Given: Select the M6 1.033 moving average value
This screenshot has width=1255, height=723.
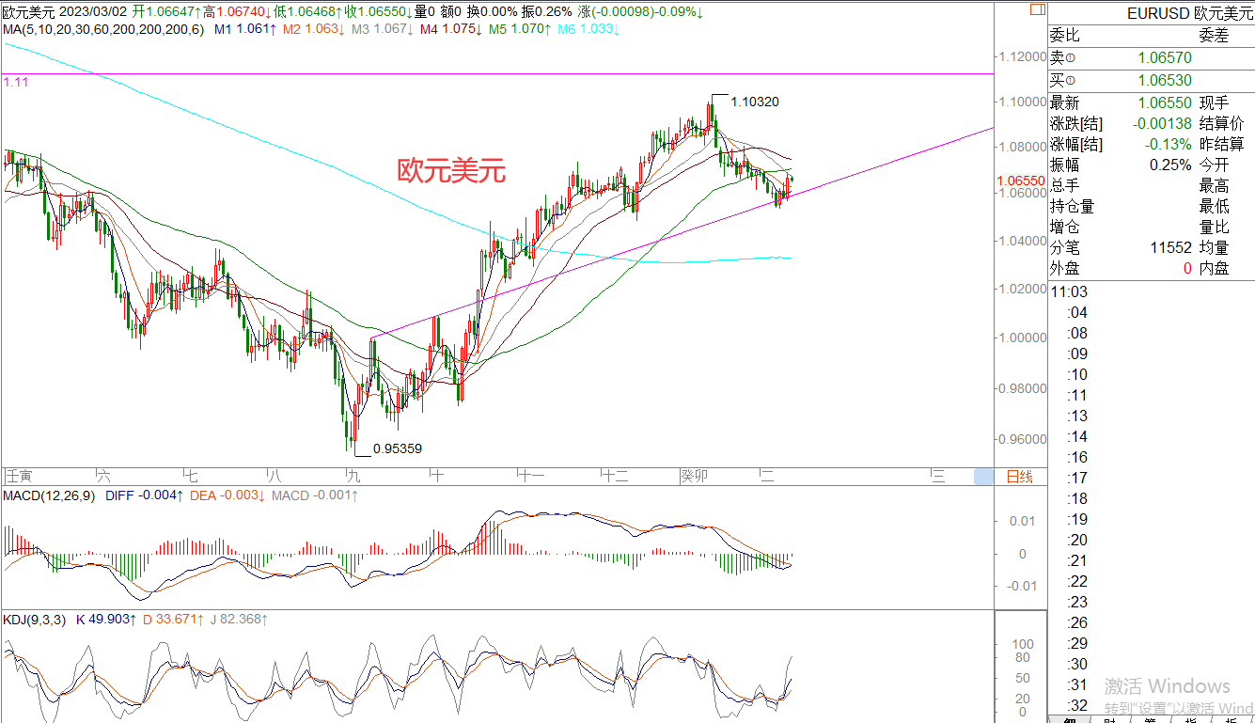Looking at the screenshot, I should (x=588, y=29).
